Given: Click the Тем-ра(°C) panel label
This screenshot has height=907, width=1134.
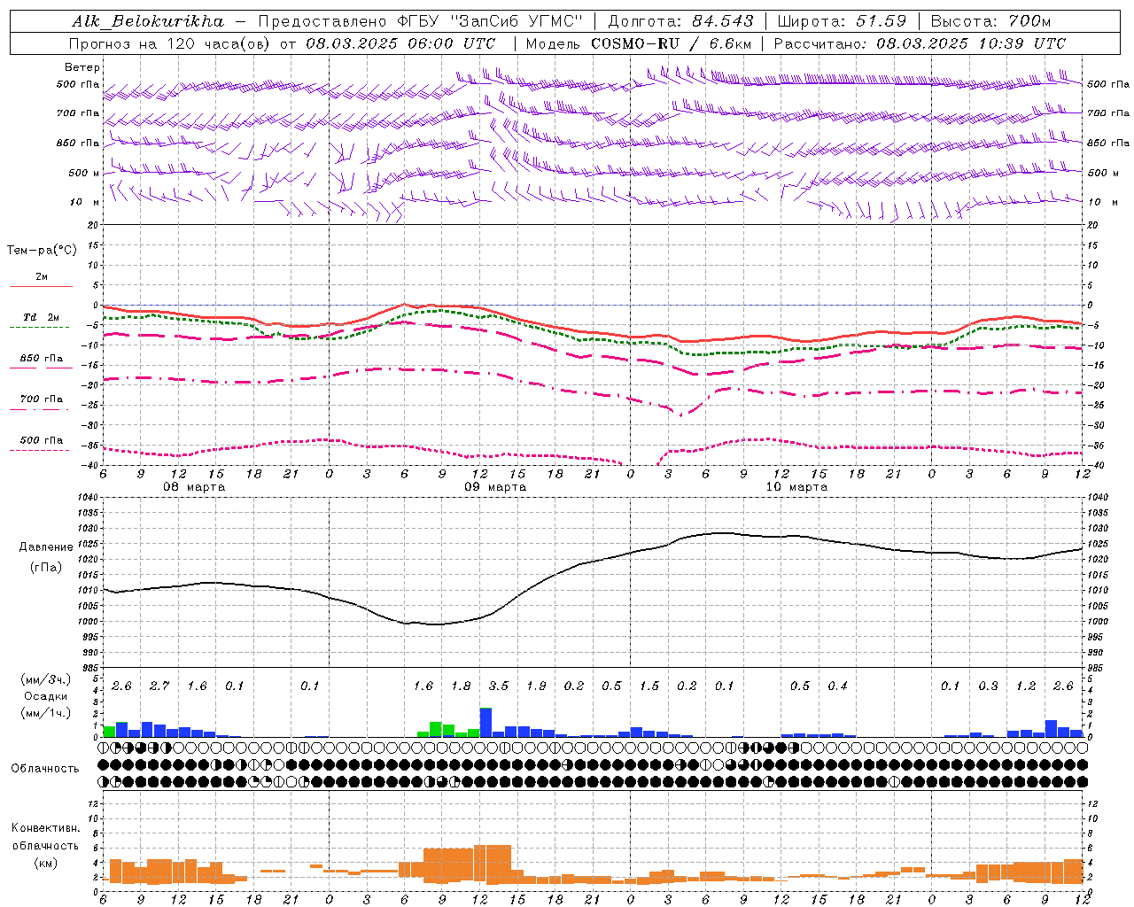Looking at the screenshot, I should click(42, 251).
